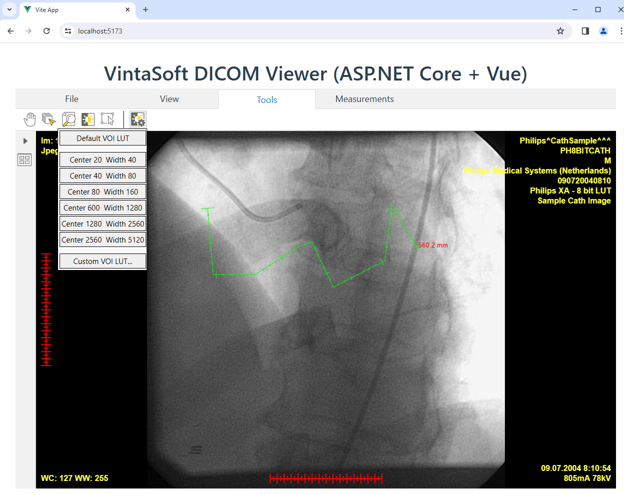Select Center 40 Width 80 option

(x=103, y=176)
